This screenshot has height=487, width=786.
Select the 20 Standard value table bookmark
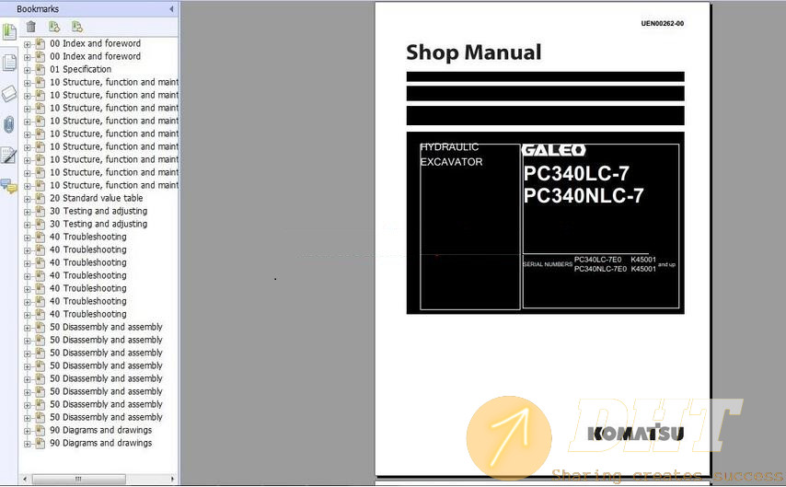click(97, 198)
